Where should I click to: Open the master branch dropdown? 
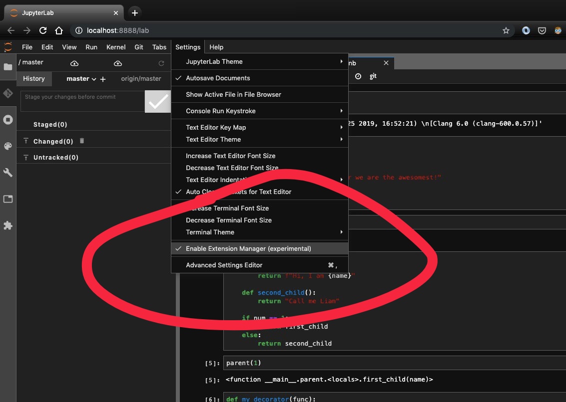tap(81, 79)
